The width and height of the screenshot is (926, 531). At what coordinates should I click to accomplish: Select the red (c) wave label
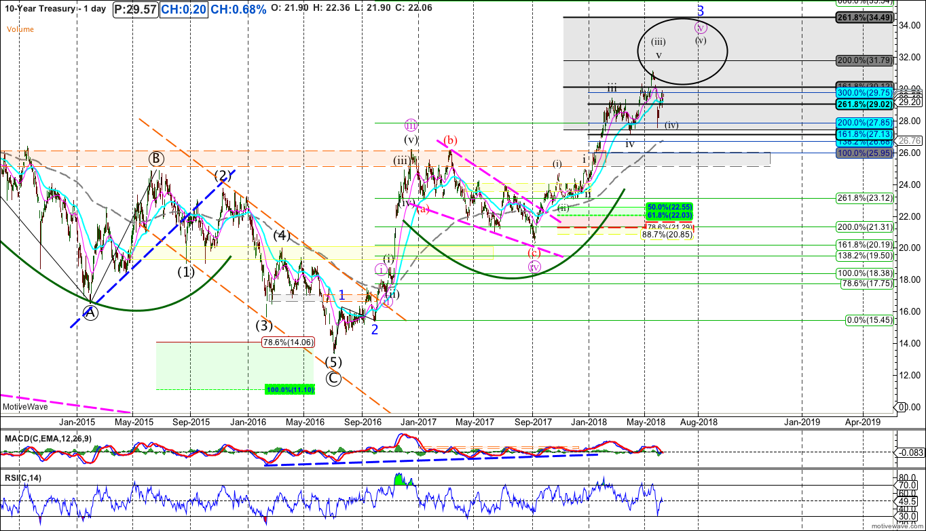(x=533, y=252)
